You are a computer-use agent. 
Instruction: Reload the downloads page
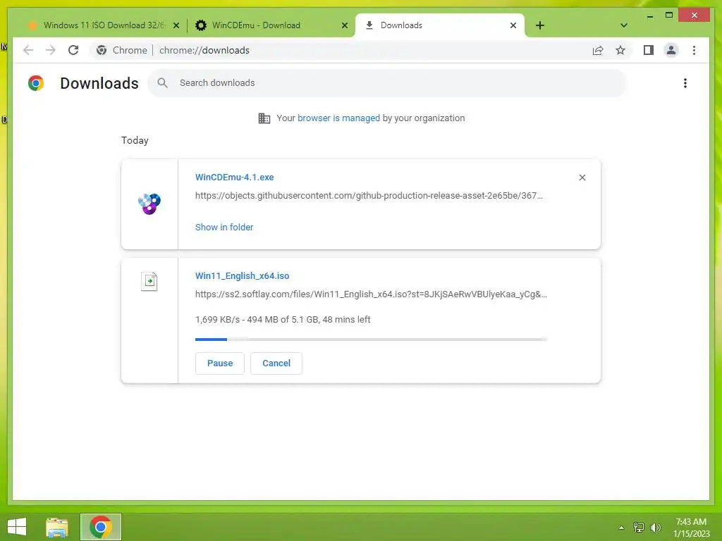click(x=73, y=50)
